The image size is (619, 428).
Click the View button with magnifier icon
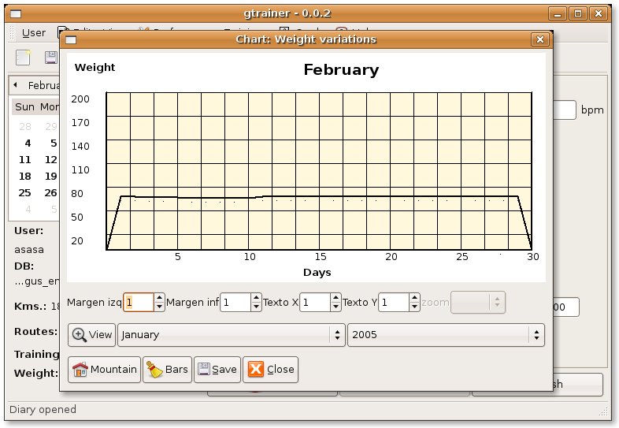pyautogui.click(x=91, y=335)
